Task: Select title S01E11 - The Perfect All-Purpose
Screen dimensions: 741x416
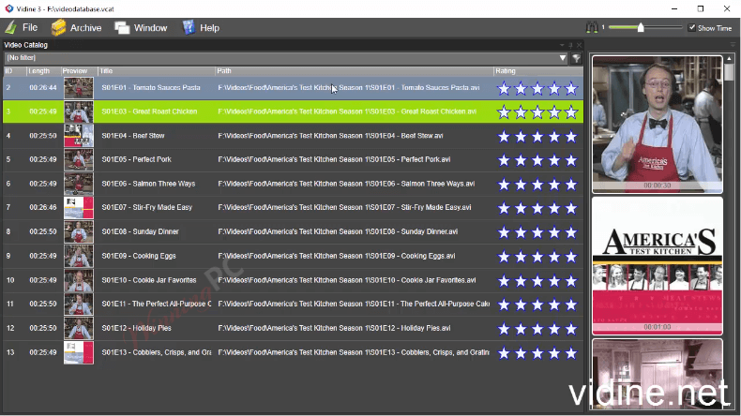Action: pyautogui.click(x=157, y=305)
